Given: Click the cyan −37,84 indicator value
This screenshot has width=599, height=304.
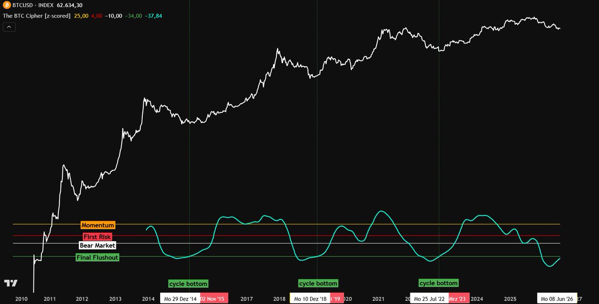Looking at the screenshot, I should 154,16.
